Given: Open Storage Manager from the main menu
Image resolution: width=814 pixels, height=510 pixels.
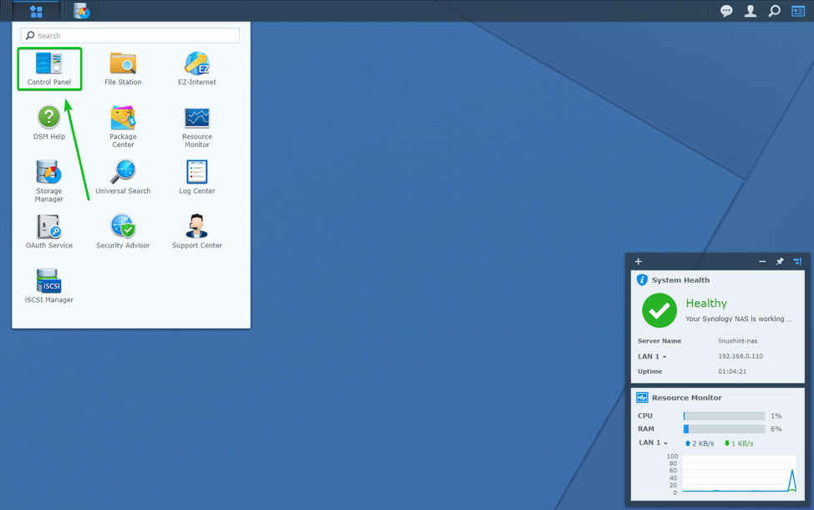Looking at the screenshot, I should [49, 181].
